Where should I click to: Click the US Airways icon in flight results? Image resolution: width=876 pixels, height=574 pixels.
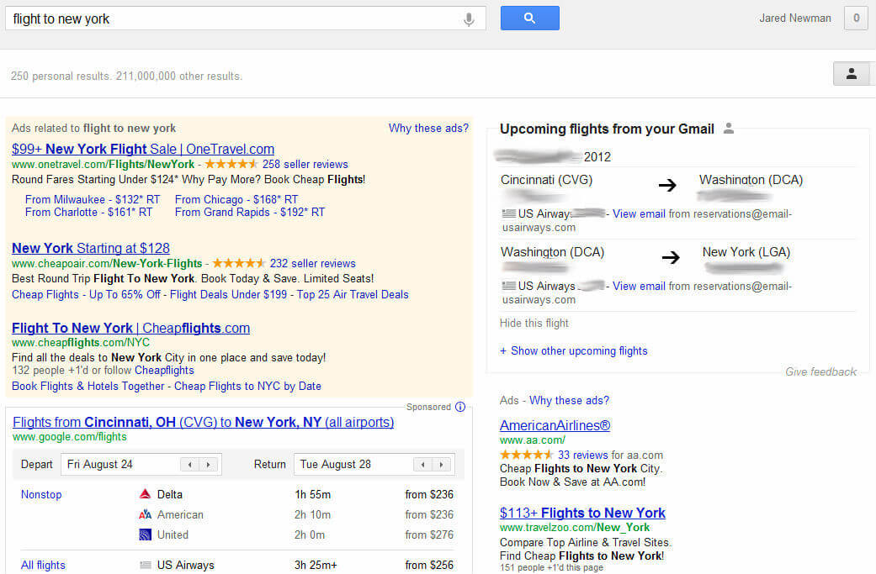click(x=146, y=565)
